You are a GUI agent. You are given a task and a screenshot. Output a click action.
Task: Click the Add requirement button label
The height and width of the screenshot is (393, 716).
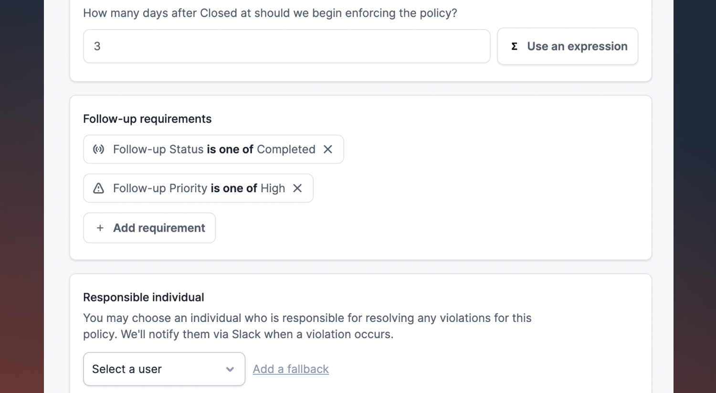point(159,228)
